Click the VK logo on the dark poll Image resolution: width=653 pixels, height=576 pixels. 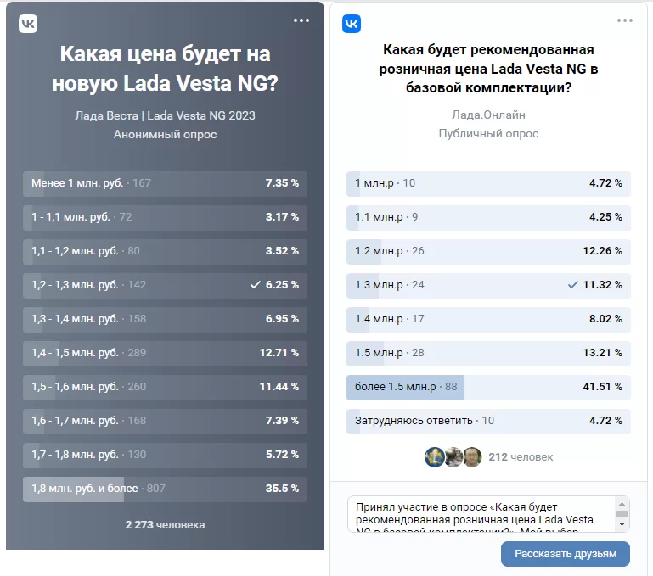28,25
